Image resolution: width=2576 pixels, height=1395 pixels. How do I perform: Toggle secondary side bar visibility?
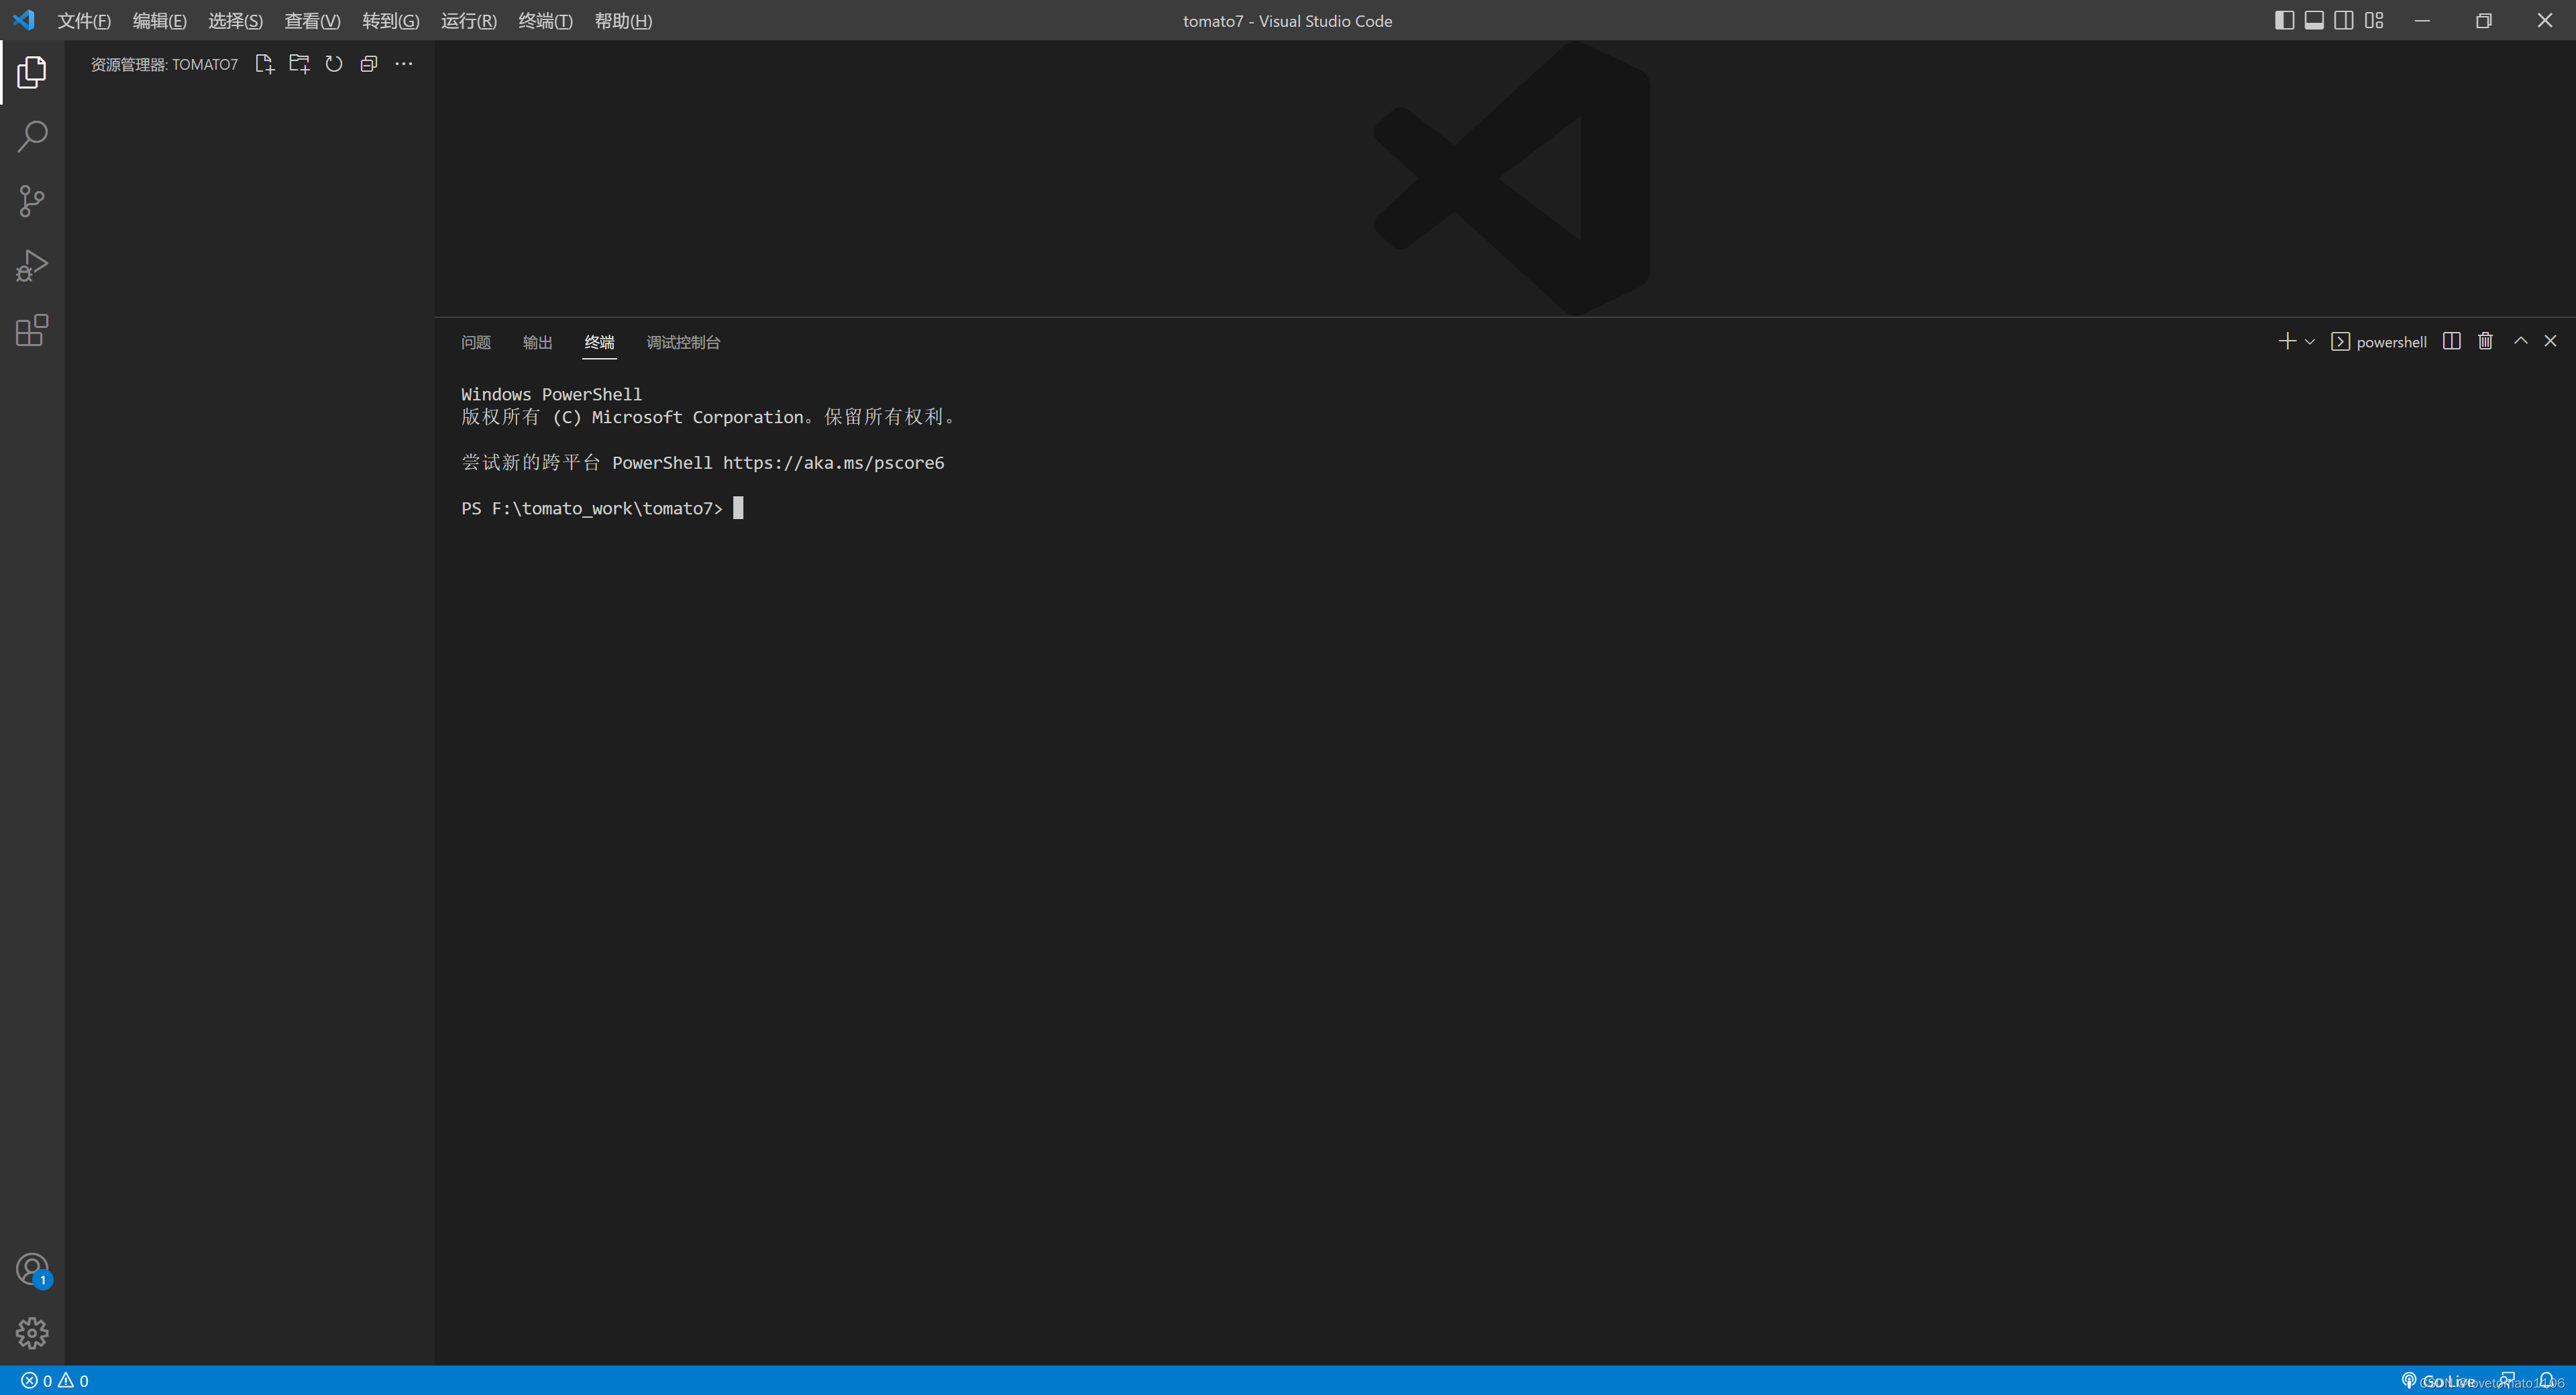[x=2344, y=20]
